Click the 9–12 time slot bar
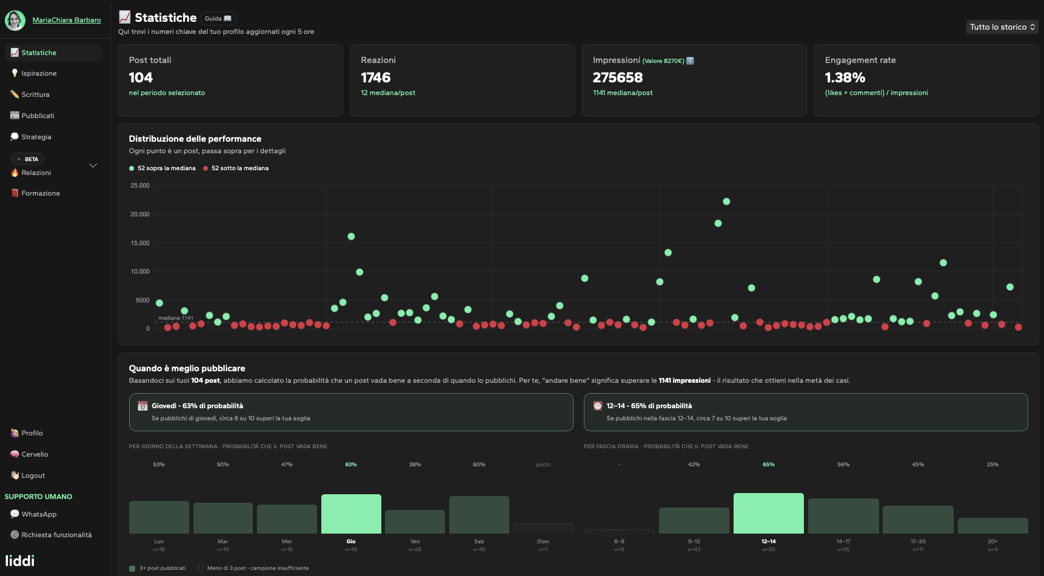The image size is (1044, 576). coord(694,520)
